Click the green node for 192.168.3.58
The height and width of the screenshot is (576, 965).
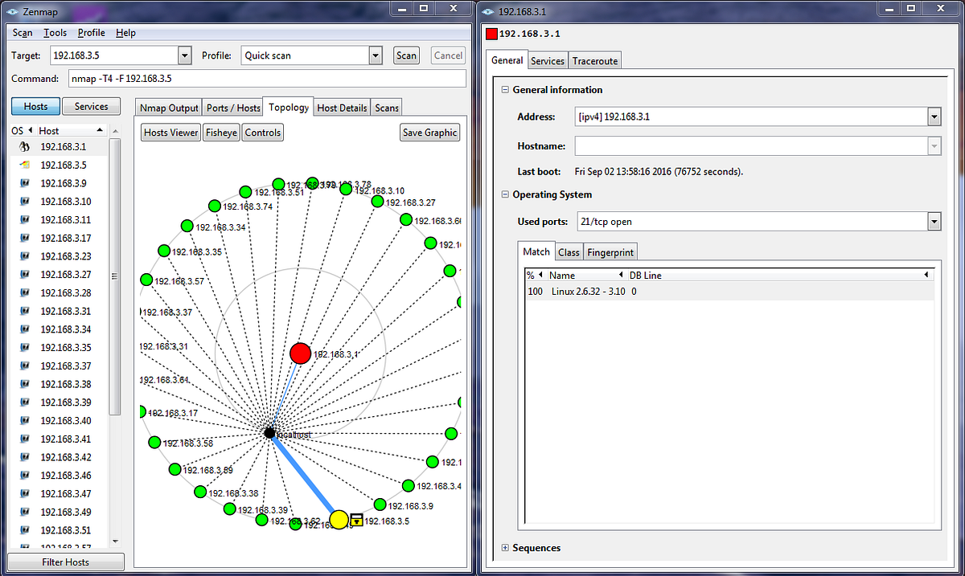click(154, 442)
